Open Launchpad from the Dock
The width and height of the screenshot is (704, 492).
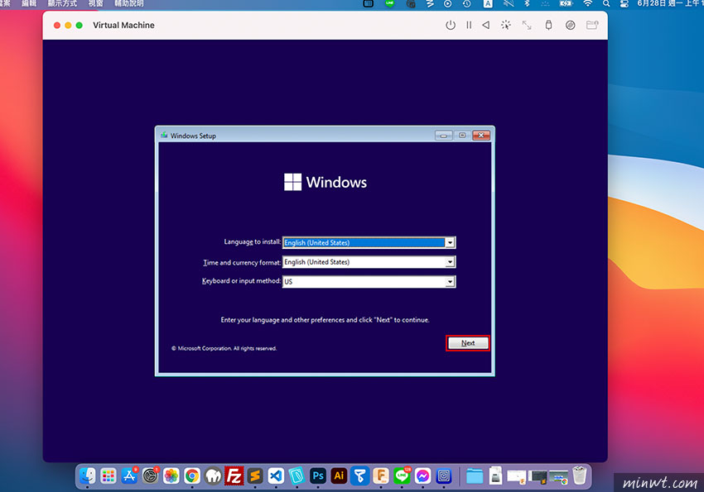108,475
